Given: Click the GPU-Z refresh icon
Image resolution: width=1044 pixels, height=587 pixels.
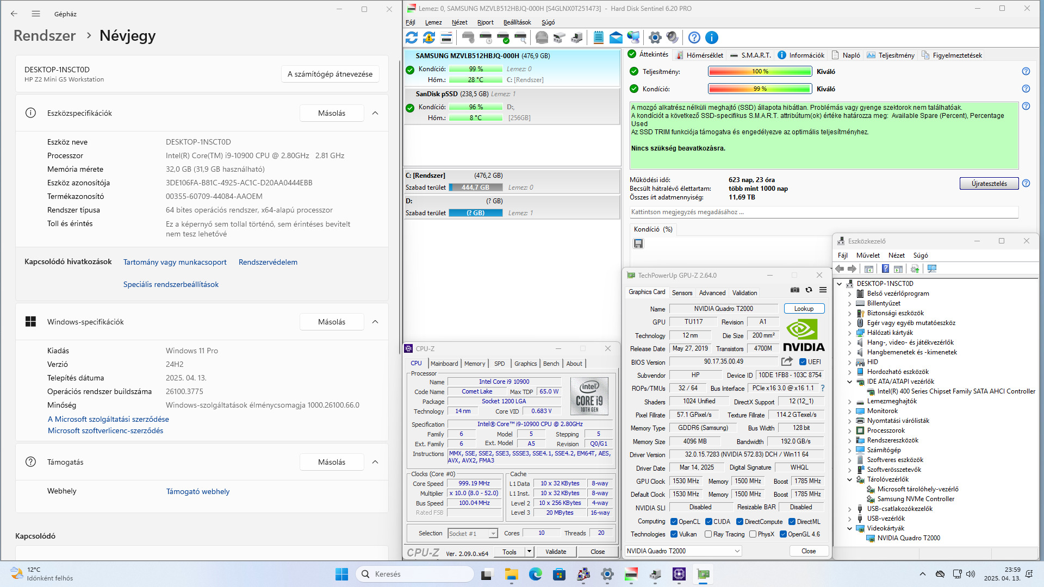Looking at the screenshot, I should click(809, 290).
